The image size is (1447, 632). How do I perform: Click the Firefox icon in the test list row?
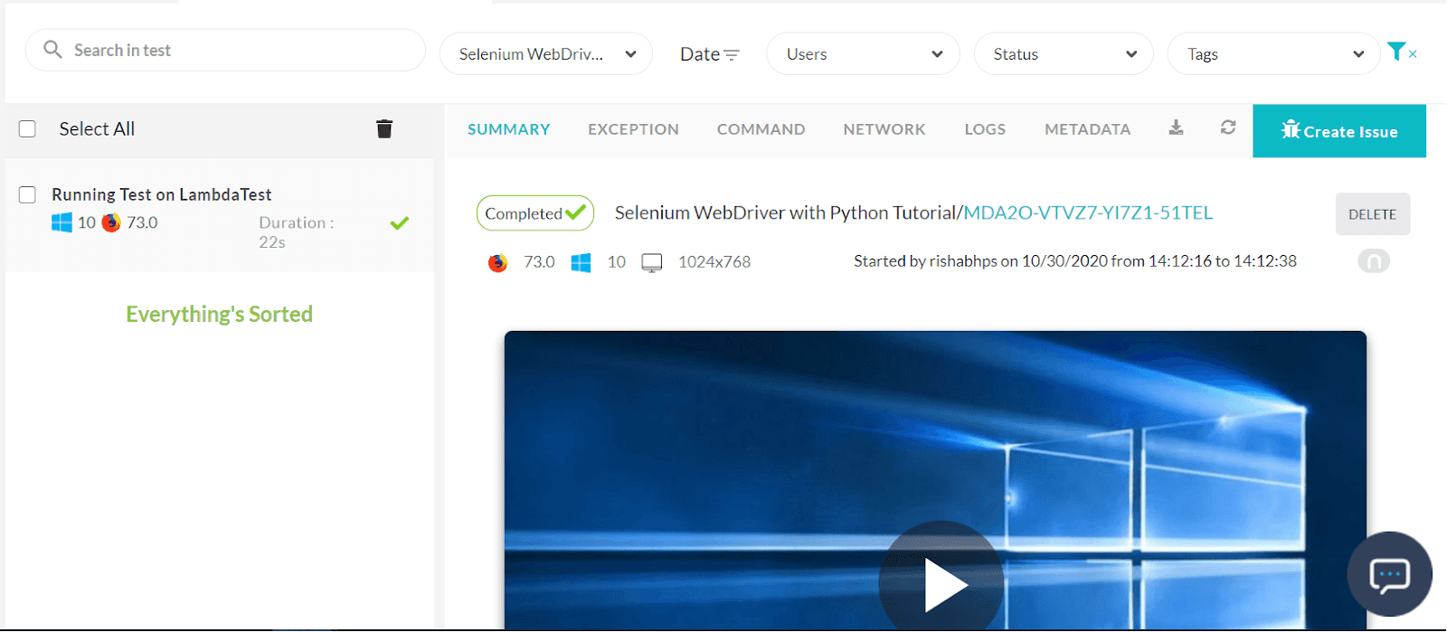(111, 222)
